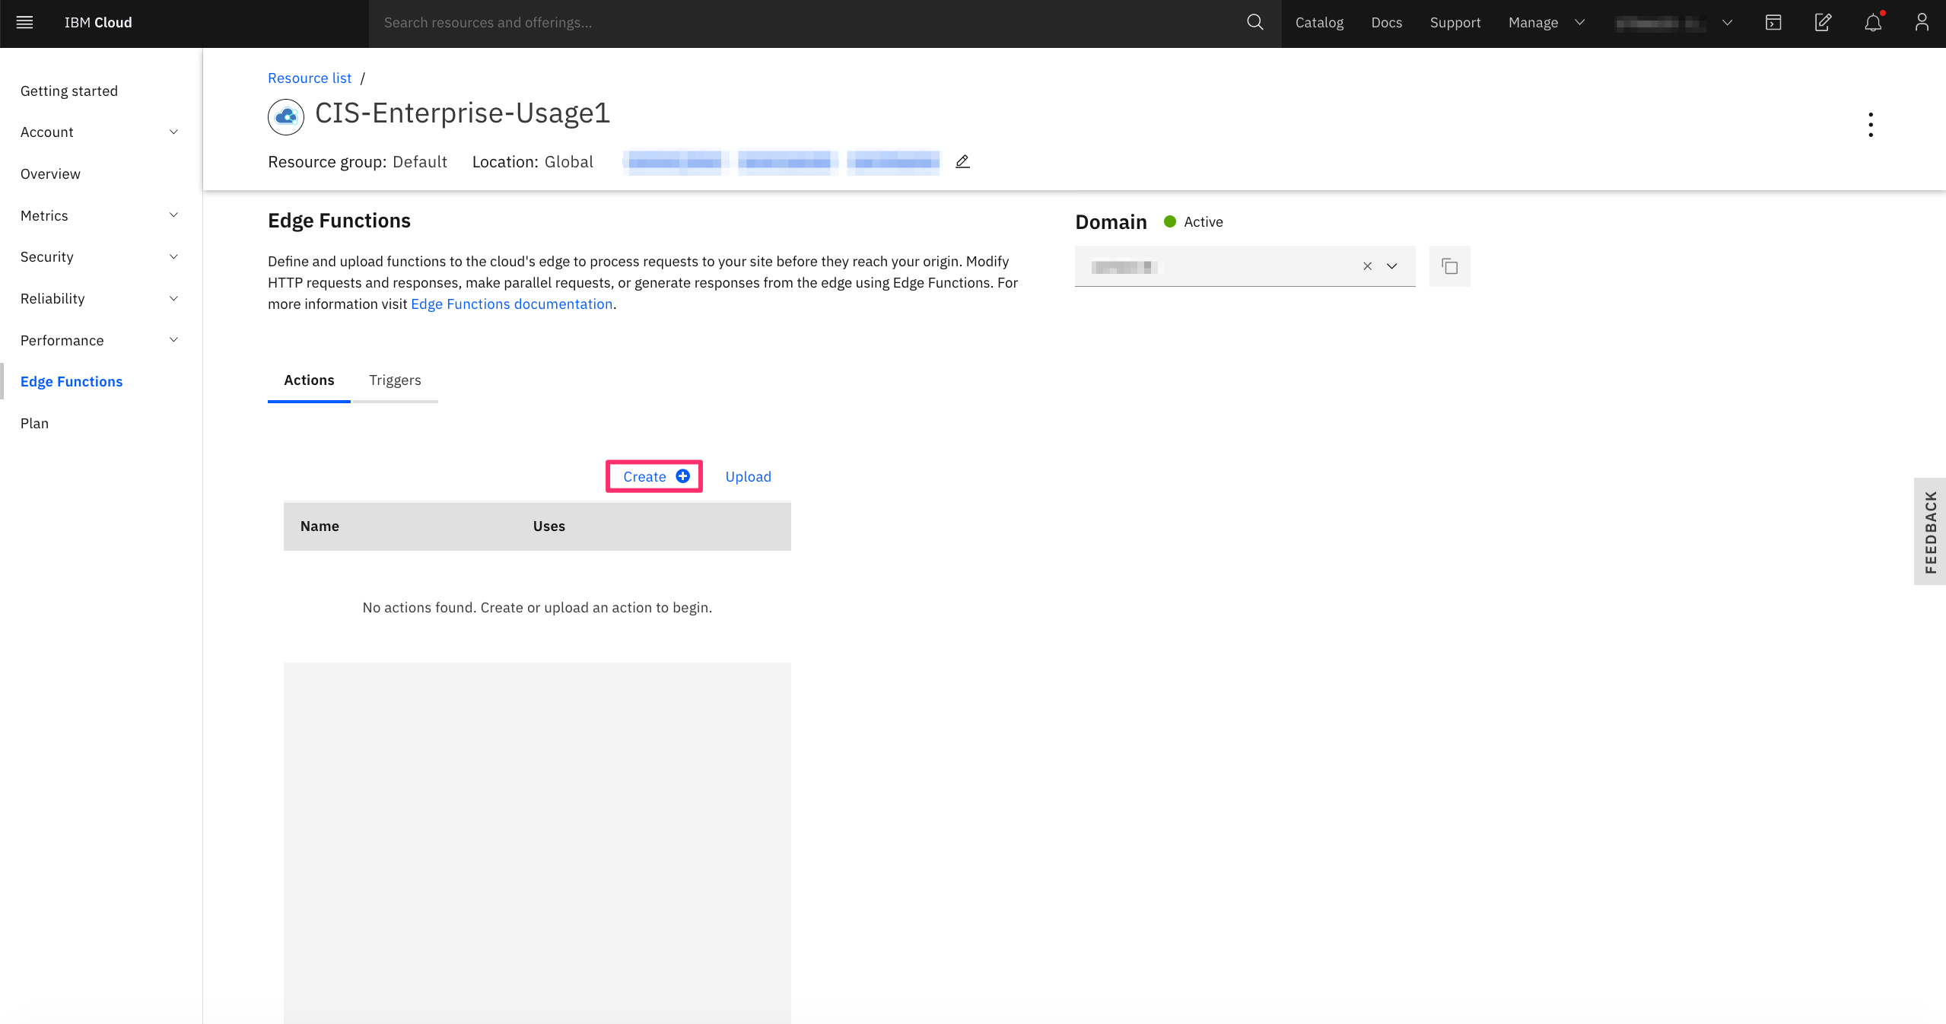This screenshot has height=1024, width=1946.
Task: Open the Docs link
Action: coord(1386,22)
